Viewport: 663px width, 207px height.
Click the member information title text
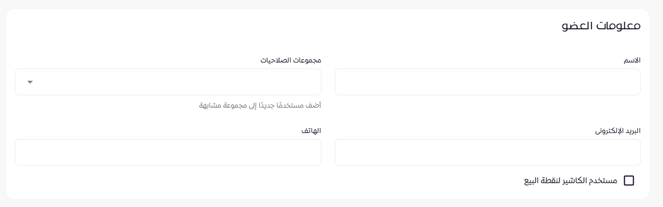click(x=600, y=26)
